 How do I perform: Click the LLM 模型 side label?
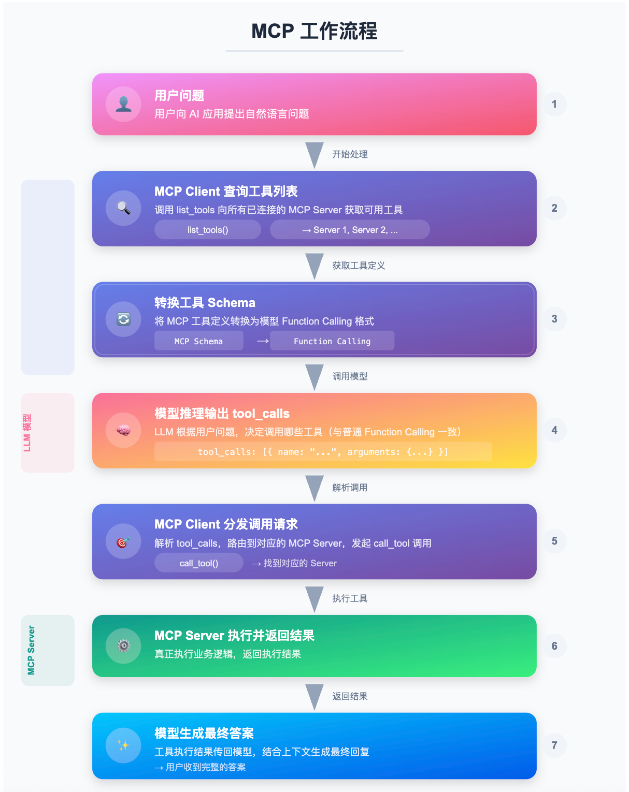pos(27,433)
